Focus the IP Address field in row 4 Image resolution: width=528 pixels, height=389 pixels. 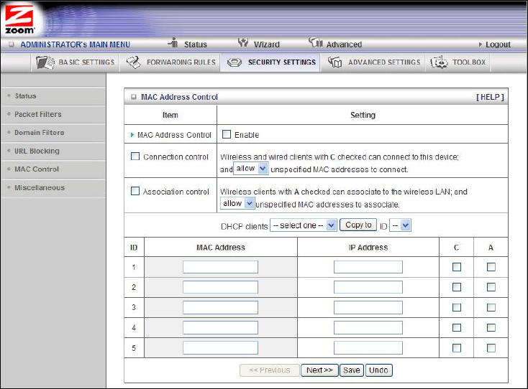click(368, 327)
